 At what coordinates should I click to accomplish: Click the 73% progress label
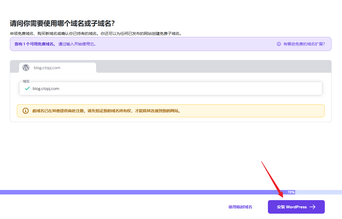[291, 192]
